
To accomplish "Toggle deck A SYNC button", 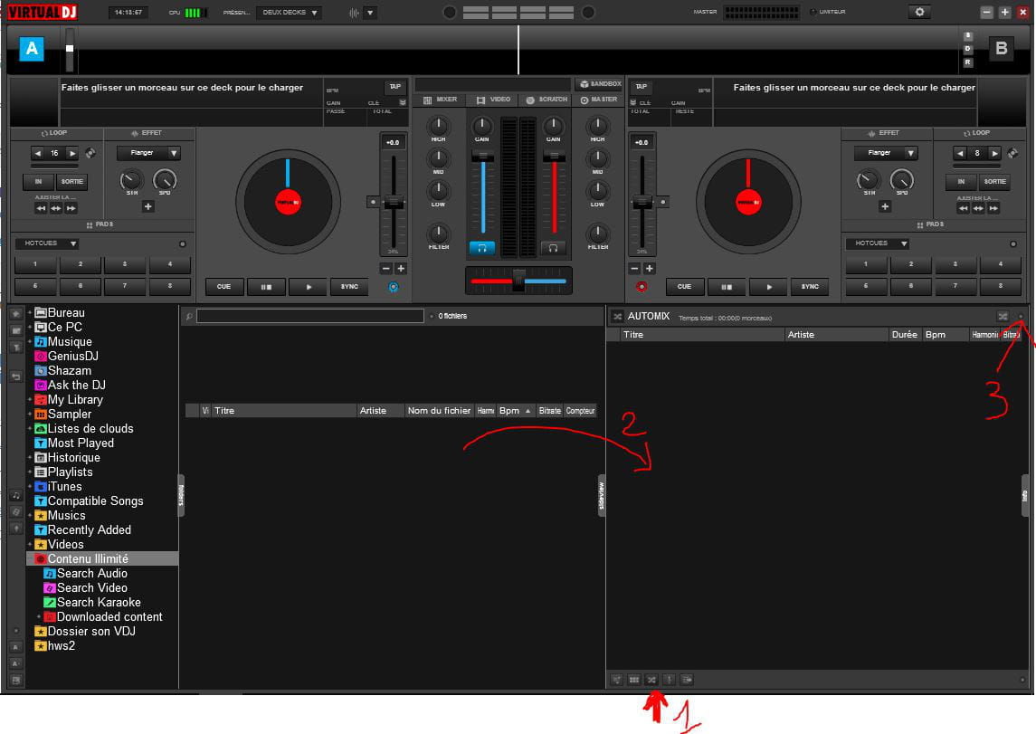I will (349, 287).
